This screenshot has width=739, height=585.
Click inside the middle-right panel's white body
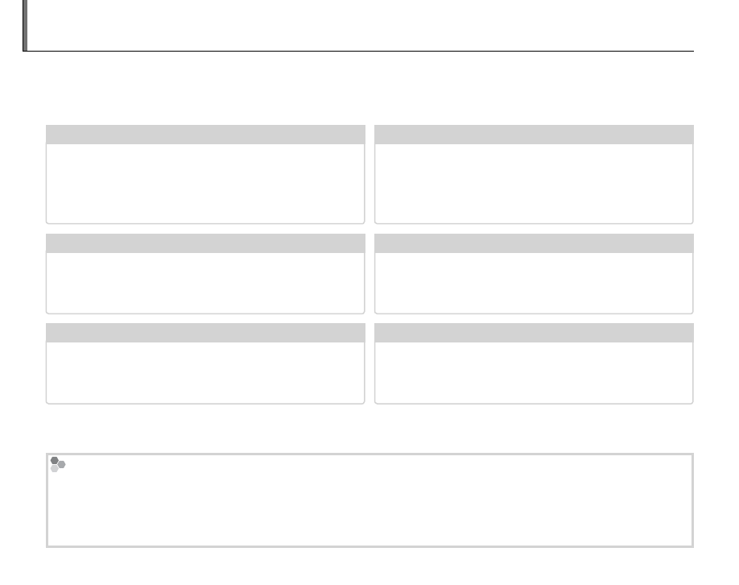tap(534, 282)
